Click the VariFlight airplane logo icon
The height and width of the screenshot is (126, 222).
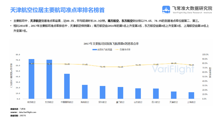166,10
